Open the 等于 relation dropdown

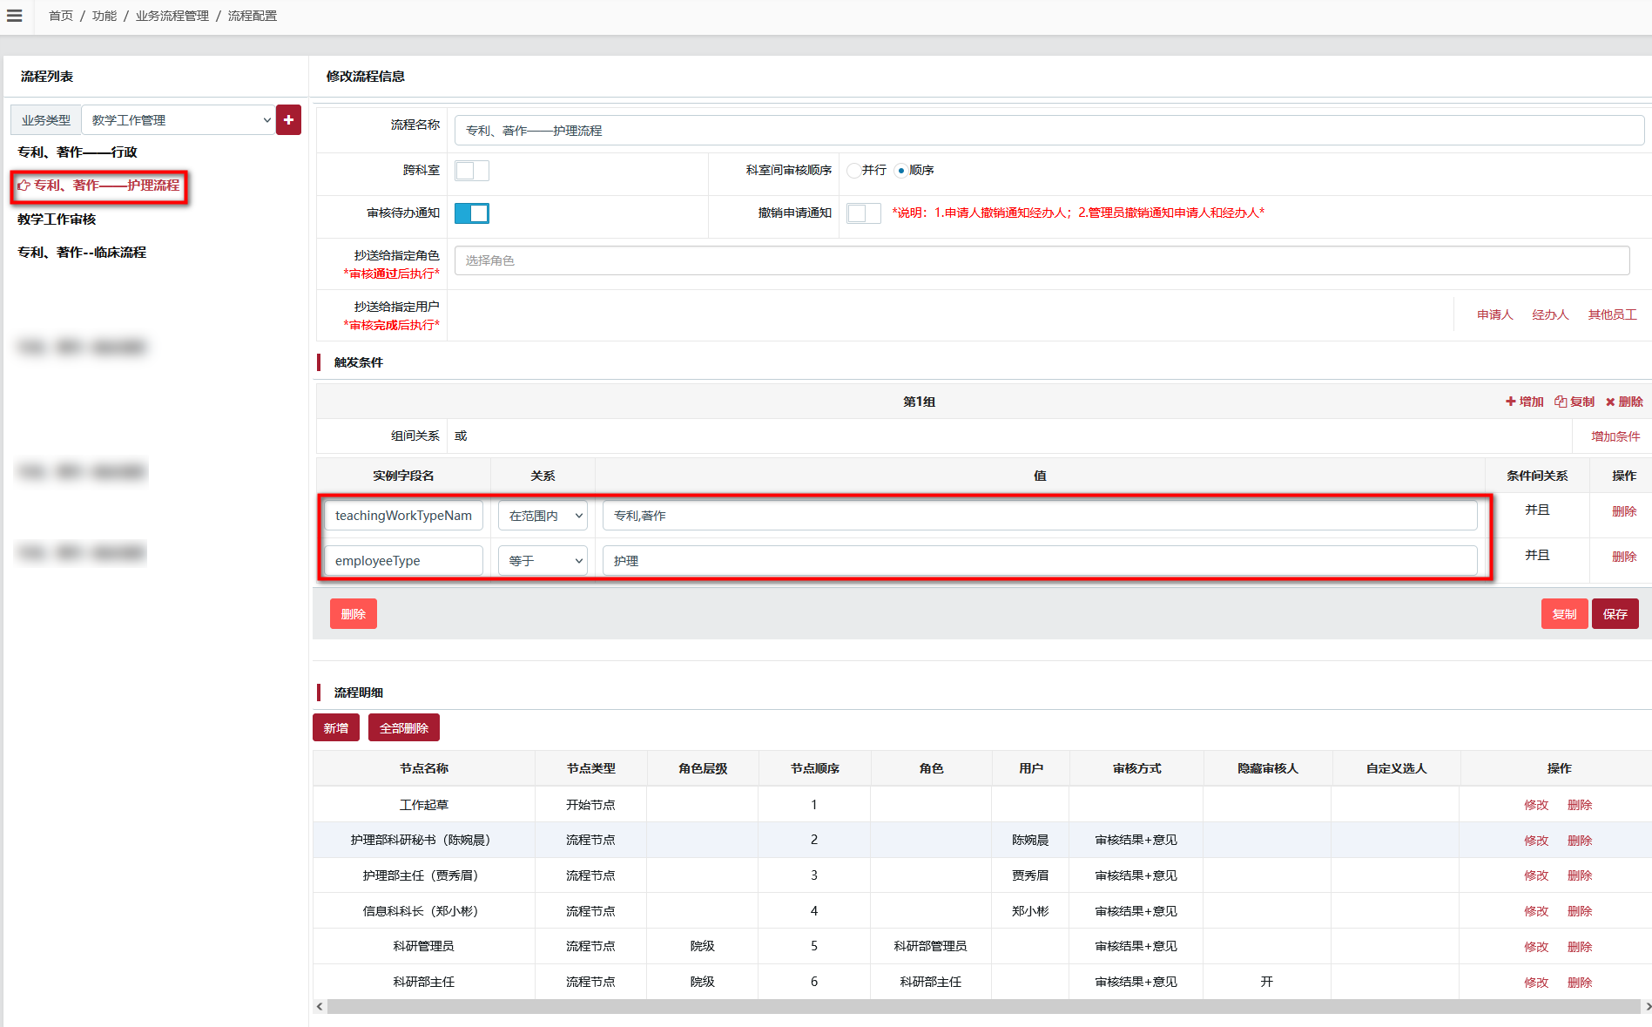(x=543, y=561)
